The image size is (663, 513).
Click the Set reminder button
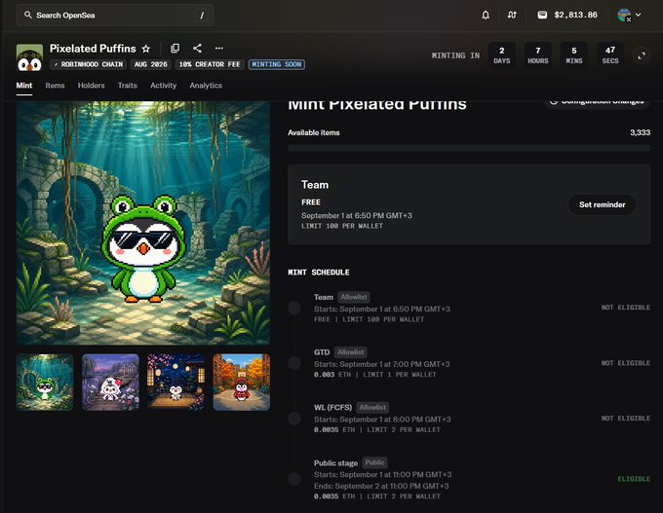pyautogui.click(x=603, y=204)
